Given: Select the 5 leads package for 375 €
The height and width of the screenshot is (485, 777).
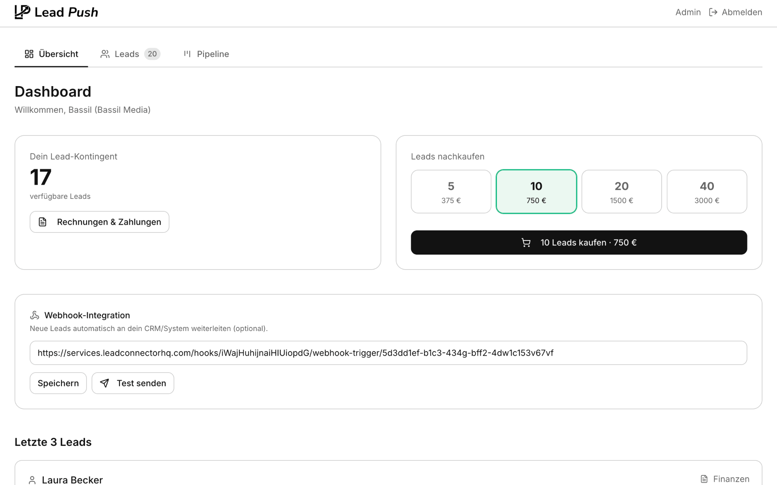Looking at the screenshot, I should pyautogui.click(x=451, y=192).
